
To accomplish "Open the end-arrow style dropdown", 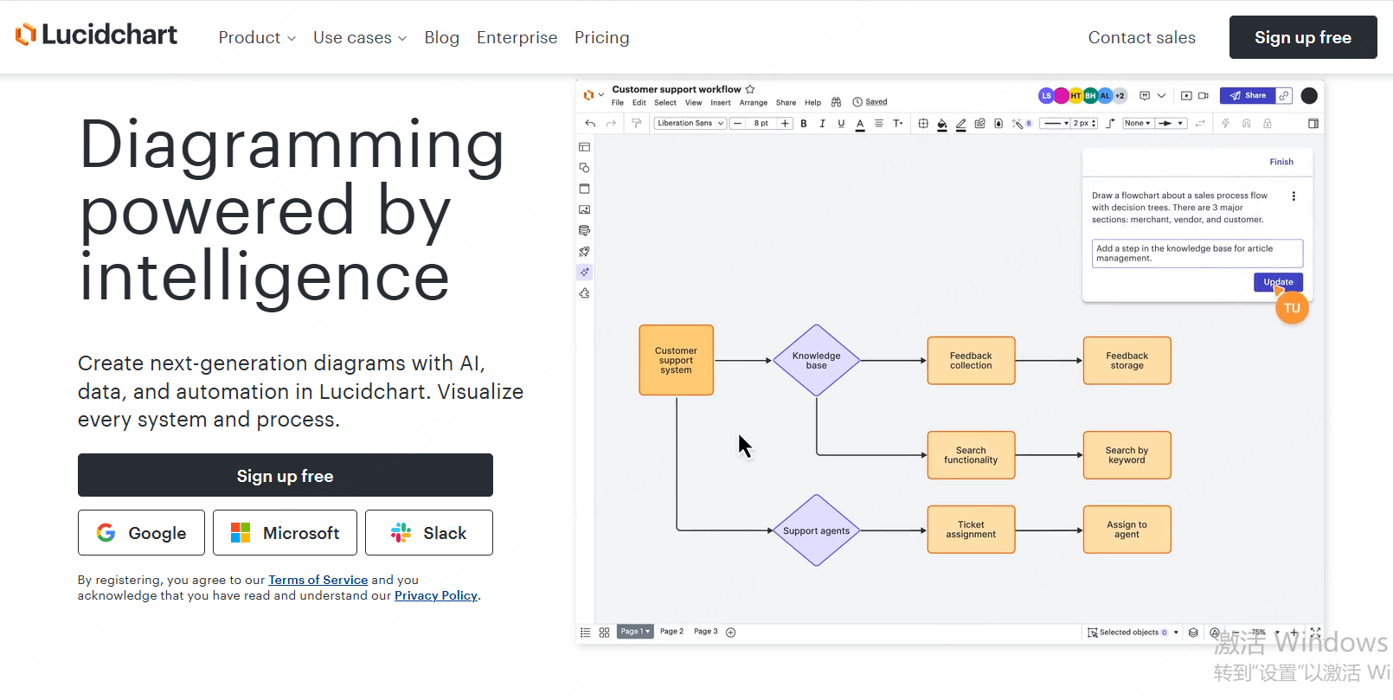I will point(1171,124).
